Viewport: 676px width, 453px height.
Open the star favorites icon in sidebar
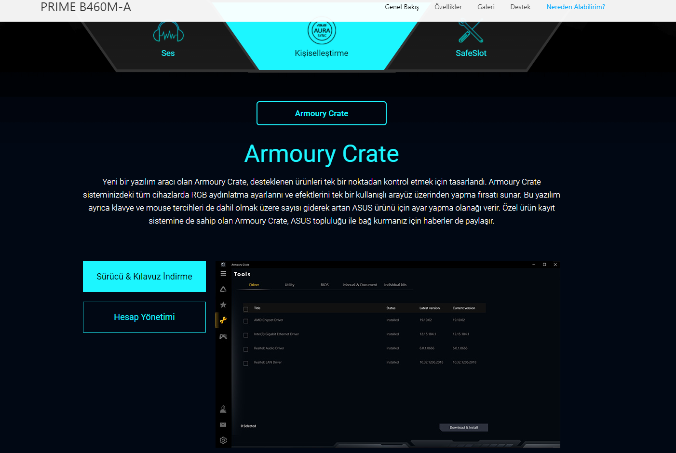(223, 305)
